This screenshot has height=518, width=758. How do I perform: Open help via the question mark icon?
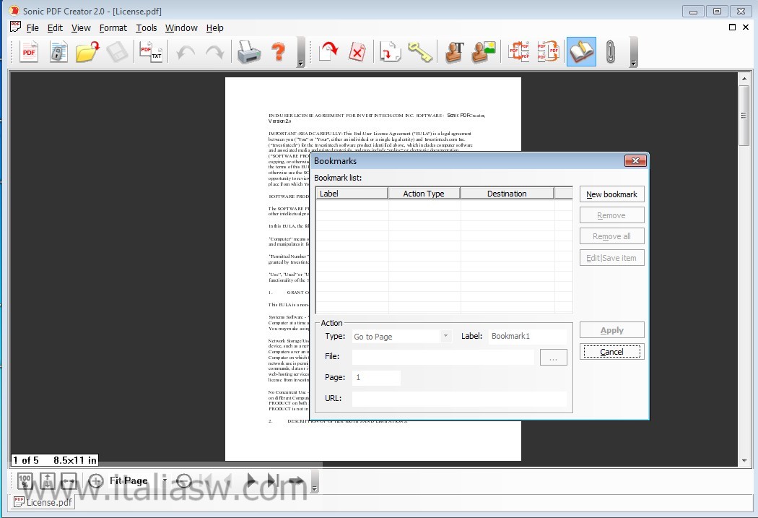pyautogui.click(x=279, y=52)
